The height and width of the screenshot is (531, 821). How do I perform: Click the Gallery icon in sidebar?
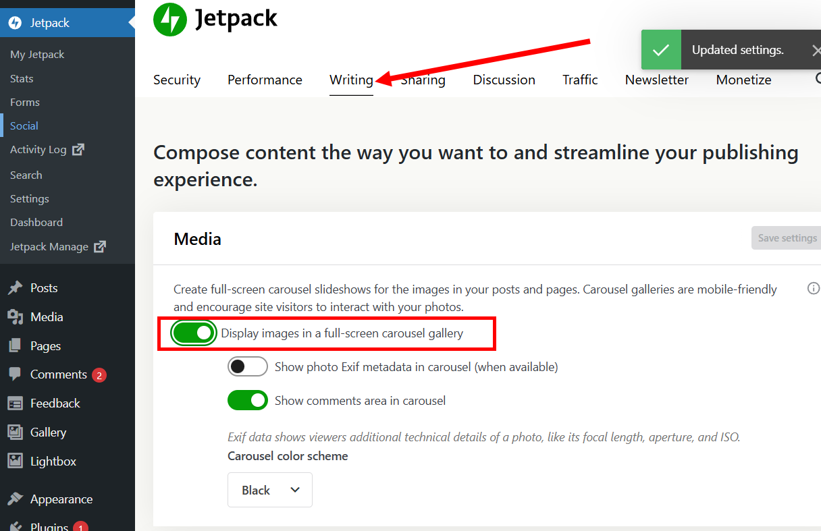click(x=15, y=432)
